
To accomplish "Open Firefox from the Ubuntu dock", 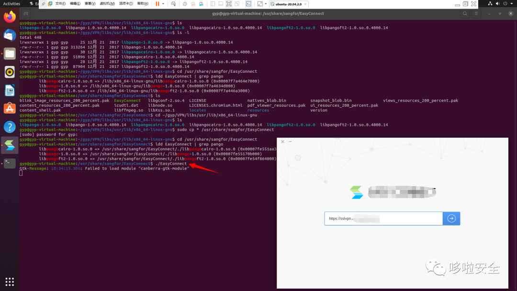I will (10, 17).
